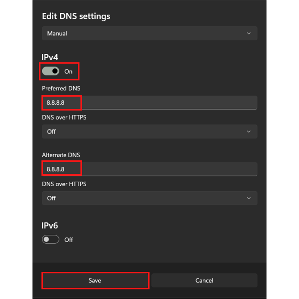Open DNS over HTTPS dropdown under Alternate DNS
299x299 pixels.
(x=149, y=198)
